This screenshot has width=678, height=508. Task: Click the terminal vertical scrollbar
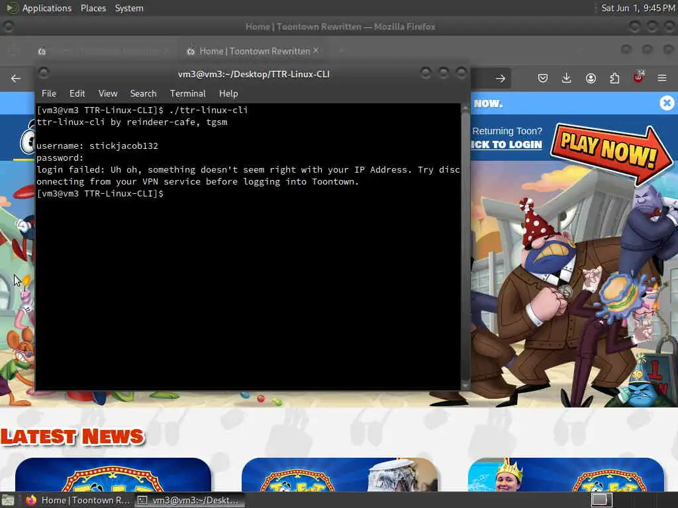coord(465,246)
